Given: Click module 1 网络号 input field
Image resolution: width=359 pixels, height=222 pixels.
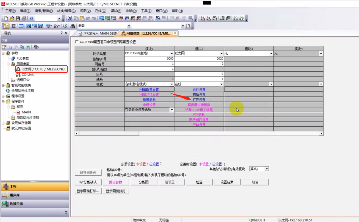Looking at the screenshot, I should point(149,64).
